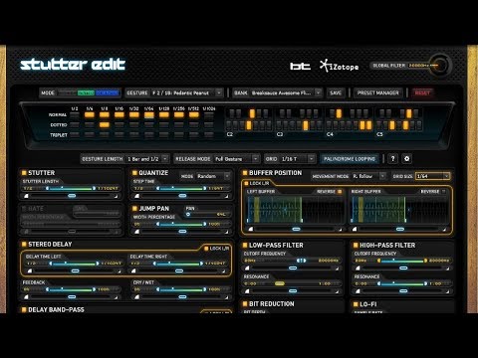The image size is (478, 358).
Task: Enable the Triplet 1/16 grid cell
Action: 119,134
